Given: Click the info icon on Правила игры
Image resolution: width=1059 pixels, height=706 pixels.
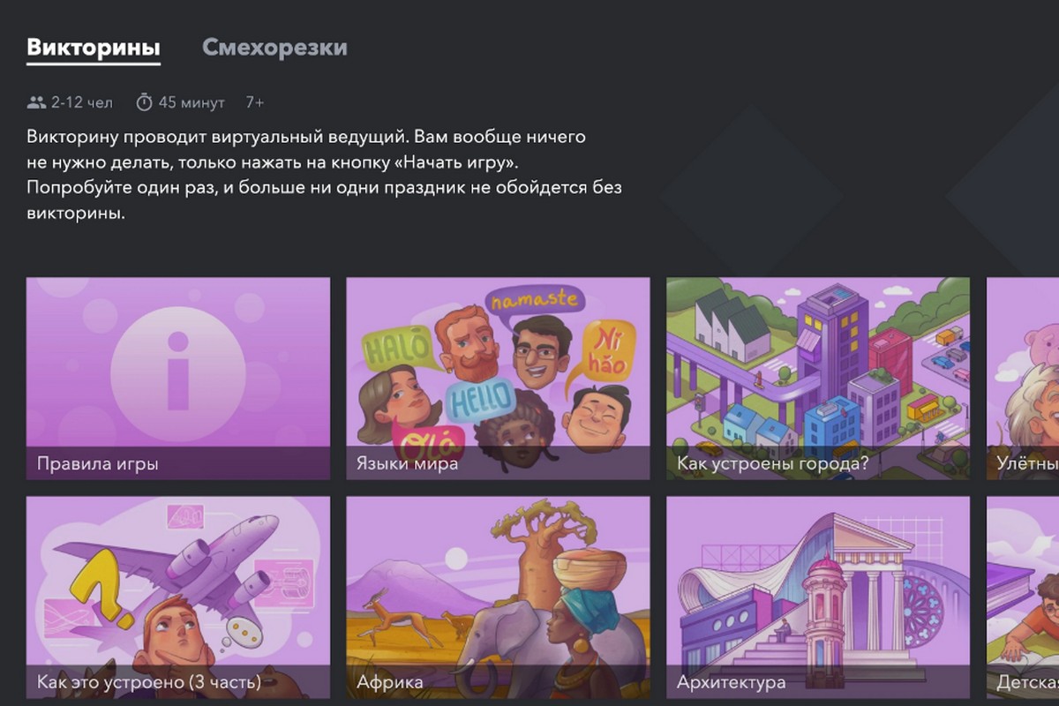Looking at the screenshot, I should tap(178, 370).
